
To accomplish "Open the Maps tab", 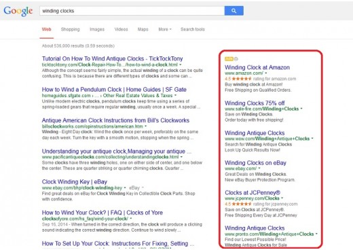I will point(143,29).
